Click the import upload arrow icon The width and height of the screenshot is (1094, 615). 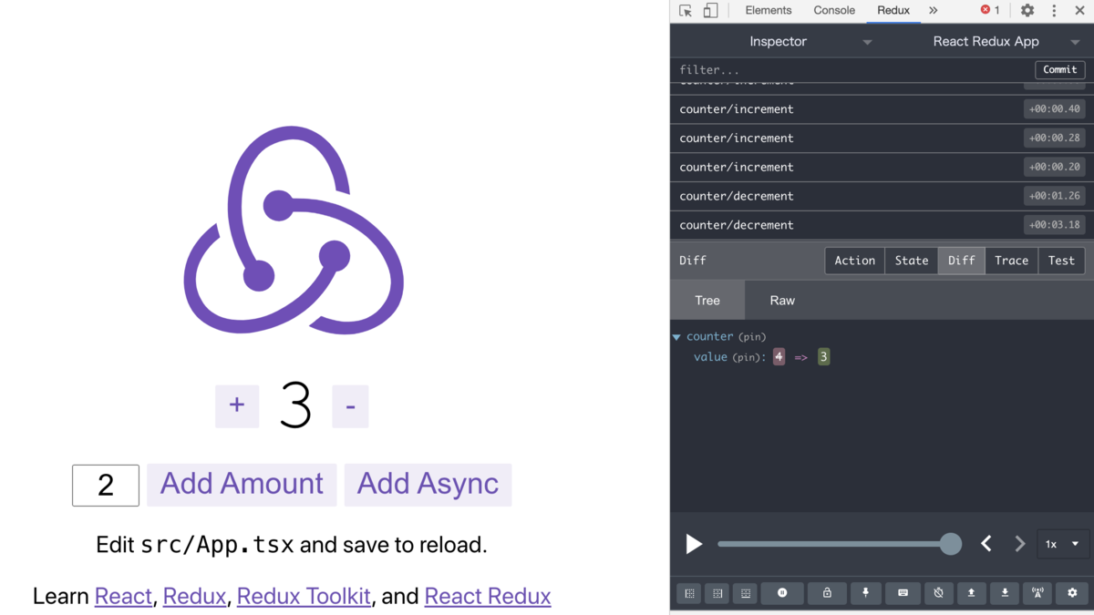click(x=971, y=593)
